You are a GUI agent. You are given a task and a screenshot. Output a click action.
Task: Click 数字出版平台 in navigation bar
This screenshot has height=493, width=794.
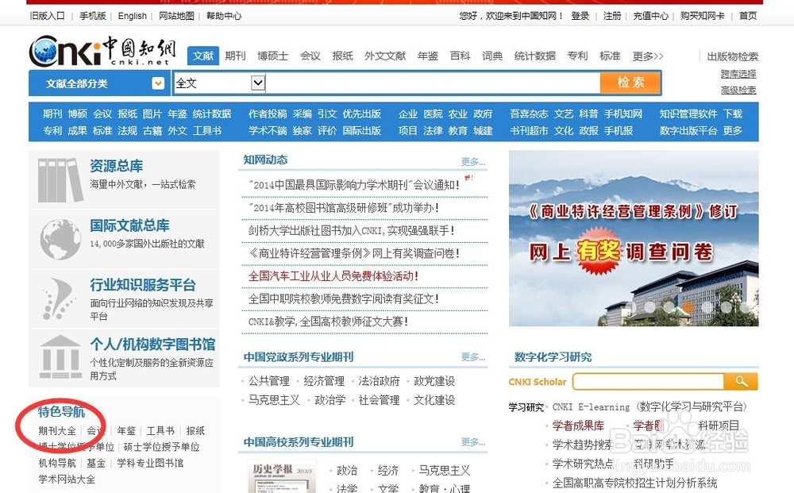[688, 130]
